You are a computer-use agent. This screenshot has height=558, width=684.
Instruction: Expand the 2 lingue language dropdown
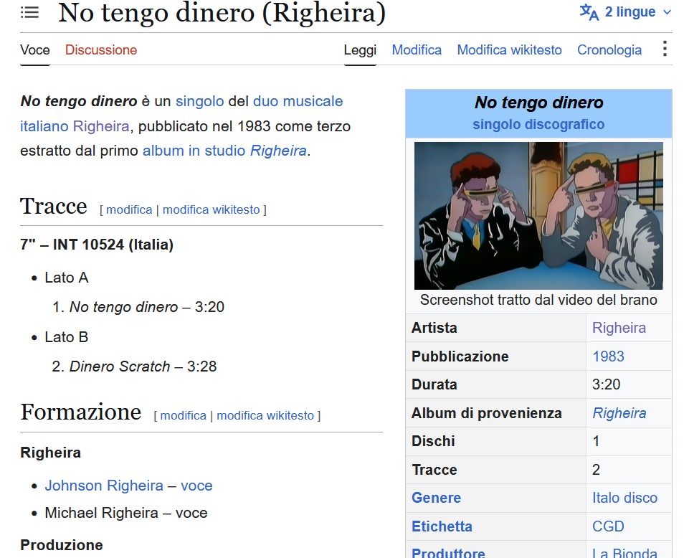tap(625, 11)
